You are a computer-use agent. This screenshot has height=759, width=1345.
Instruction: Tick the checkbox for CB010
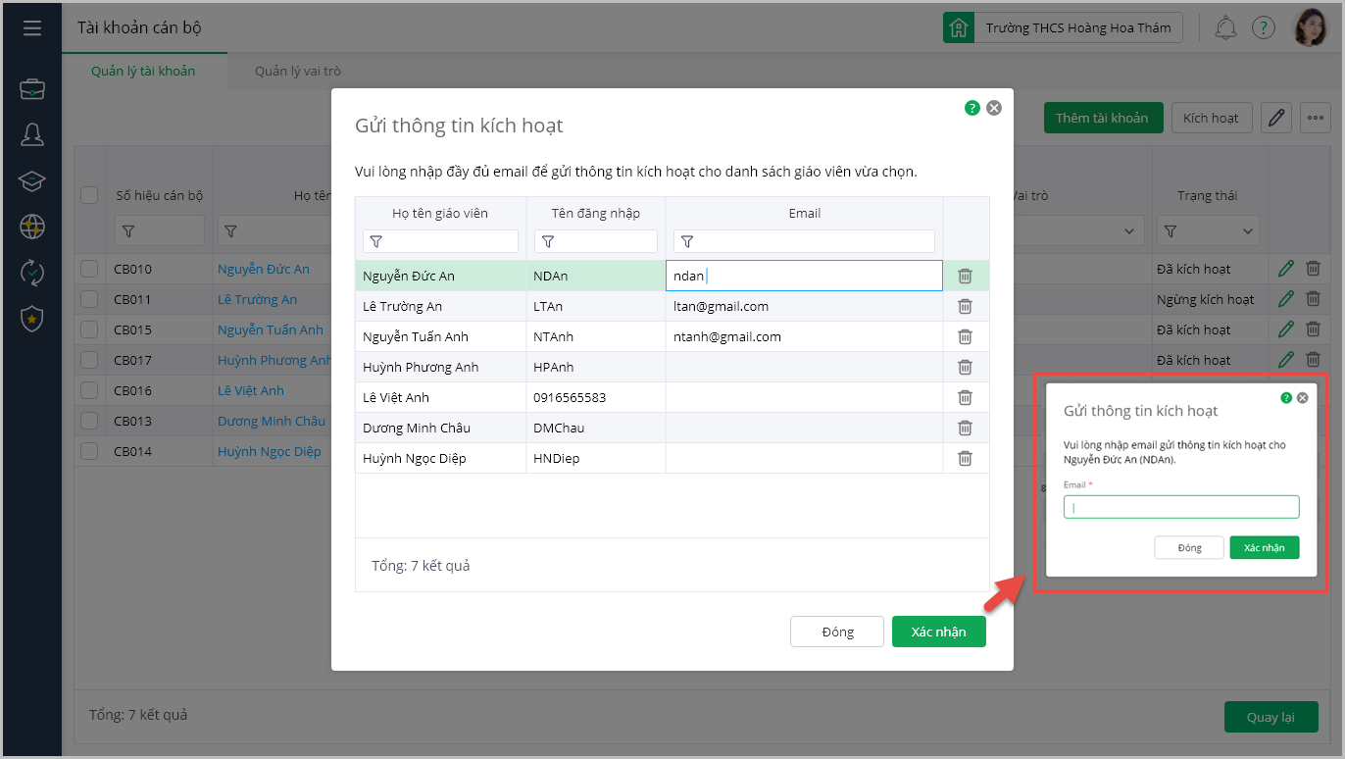click(90, 269)
